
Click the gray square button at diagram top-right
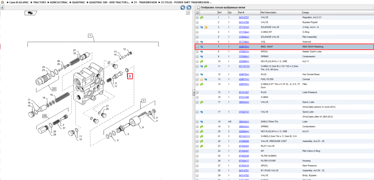point(188,13)
